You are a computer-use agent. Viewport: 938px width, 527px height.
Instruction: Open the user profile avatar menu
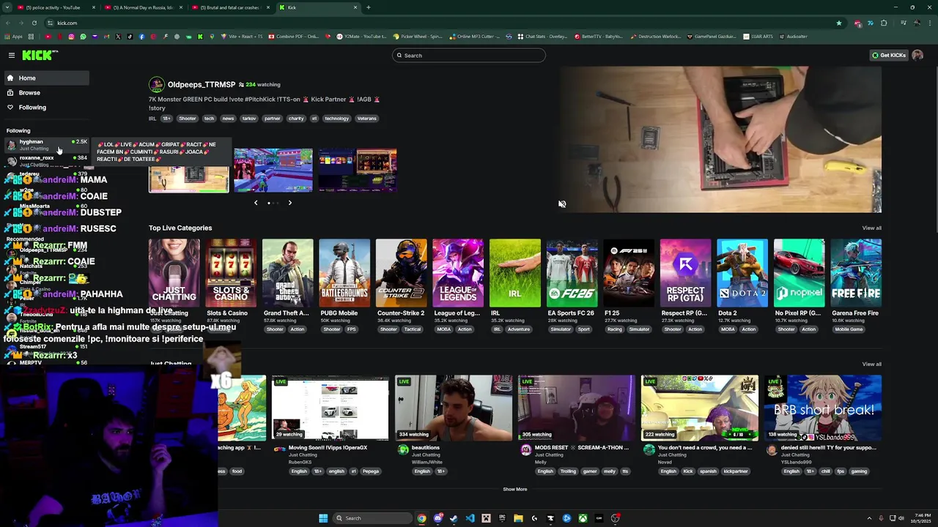click(917, 56)
